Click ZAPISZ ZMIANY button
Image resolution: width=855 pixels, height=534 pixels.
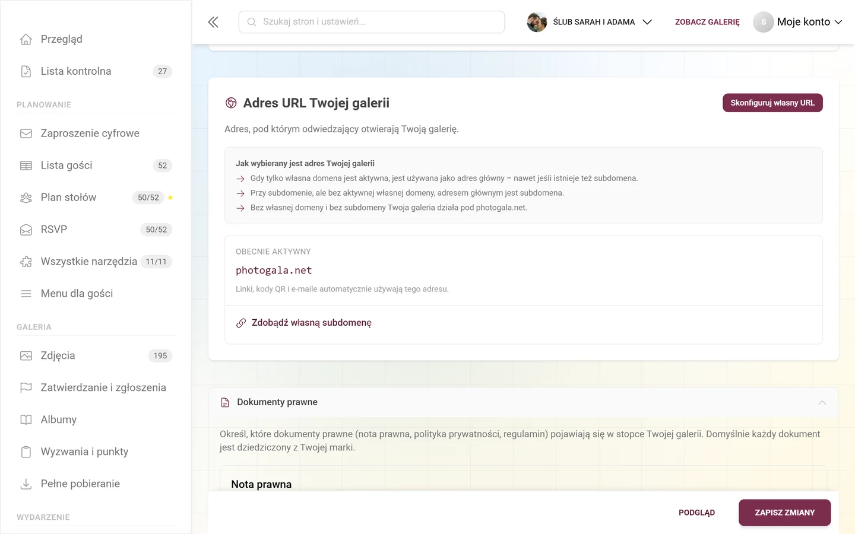[784, 513]
